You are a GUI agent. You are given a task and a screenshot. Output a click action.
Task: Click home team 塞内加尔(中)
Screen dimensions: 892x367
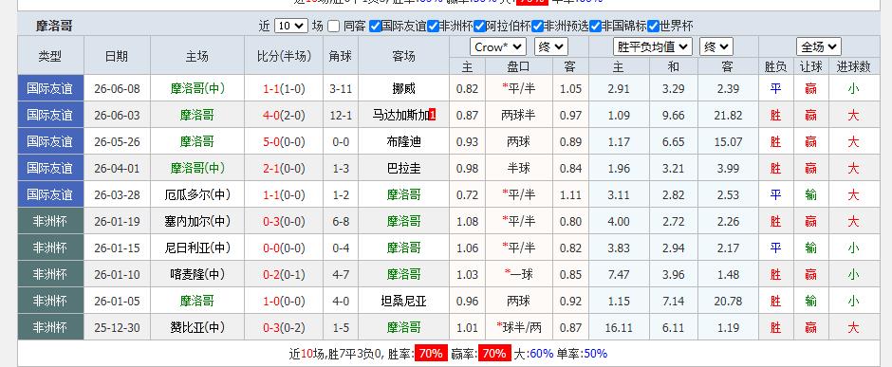[x=197, y=221]
